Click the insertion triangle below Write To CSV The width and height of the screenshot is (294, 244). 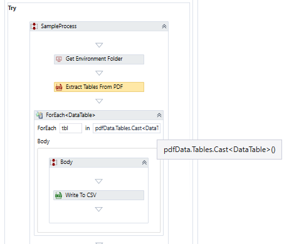coord(98,209)
